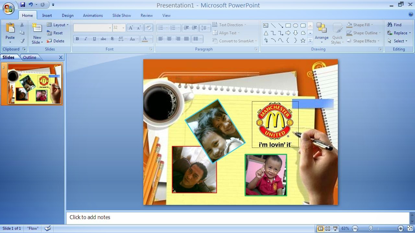This screenshot has width=415, height=233.
Task: Zoom out with the minus button
Action: (x=355, y=228)
